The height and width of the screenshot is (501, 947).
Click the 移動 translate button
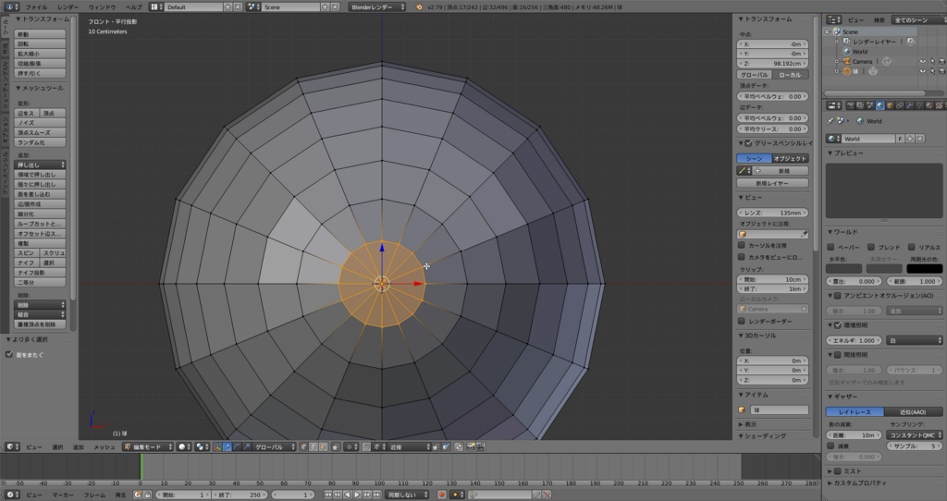pos(40,34)
